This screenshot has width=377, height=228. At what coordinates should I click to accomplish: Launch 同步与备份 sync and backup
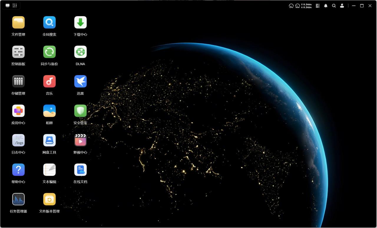pyautogui.click(x=49, y=52)
